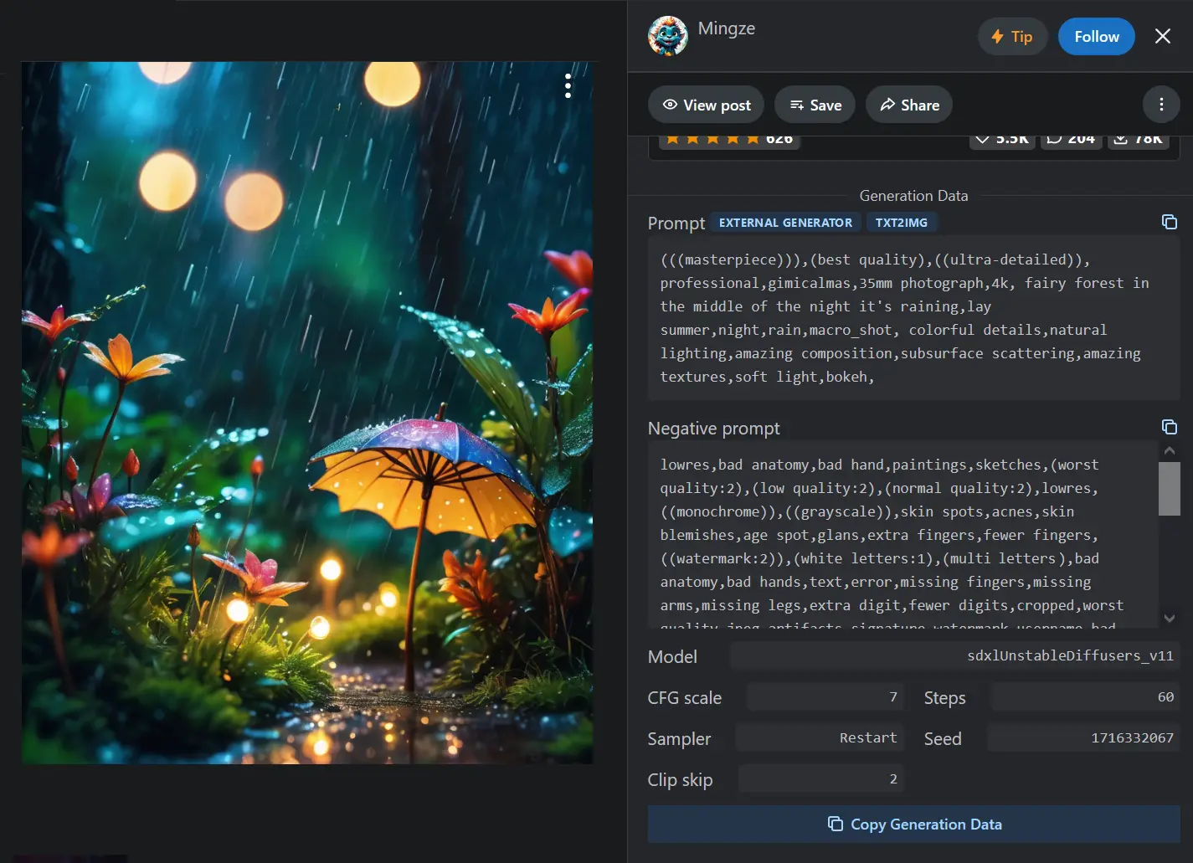1193x863 pixels.
Task: Click the star rating 626
Action: [728, 140]
